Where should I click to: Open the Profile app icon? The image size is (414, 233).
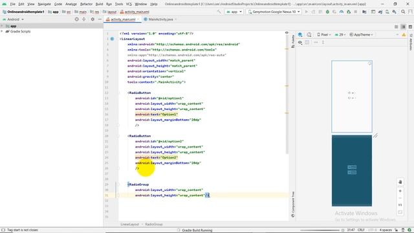(342, 12)
